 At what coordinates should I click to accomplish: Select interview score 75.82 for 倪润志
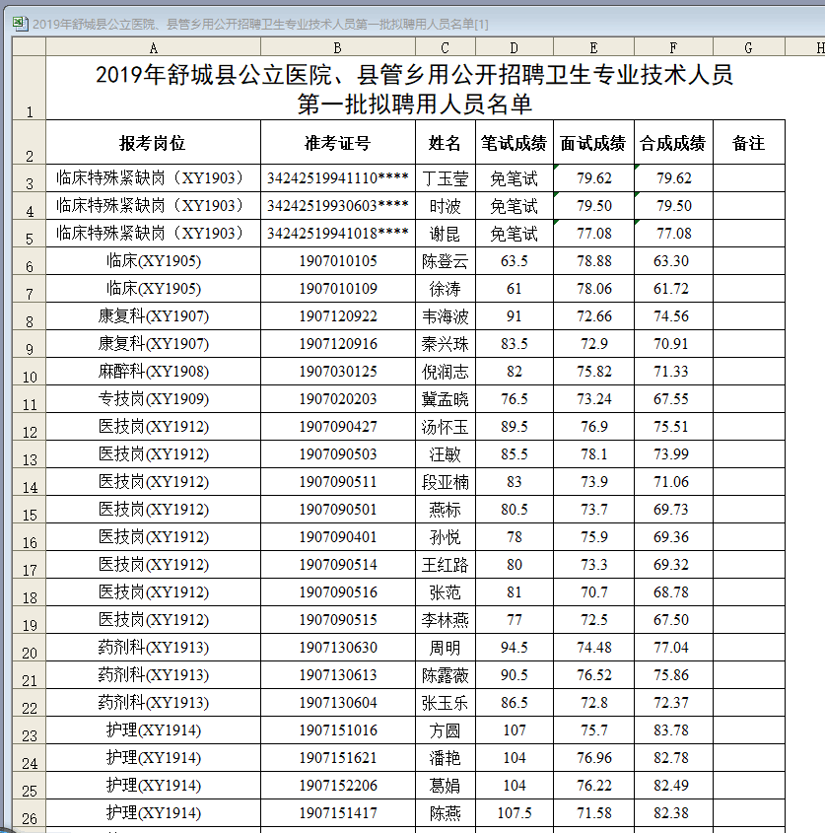pos(594,372)
